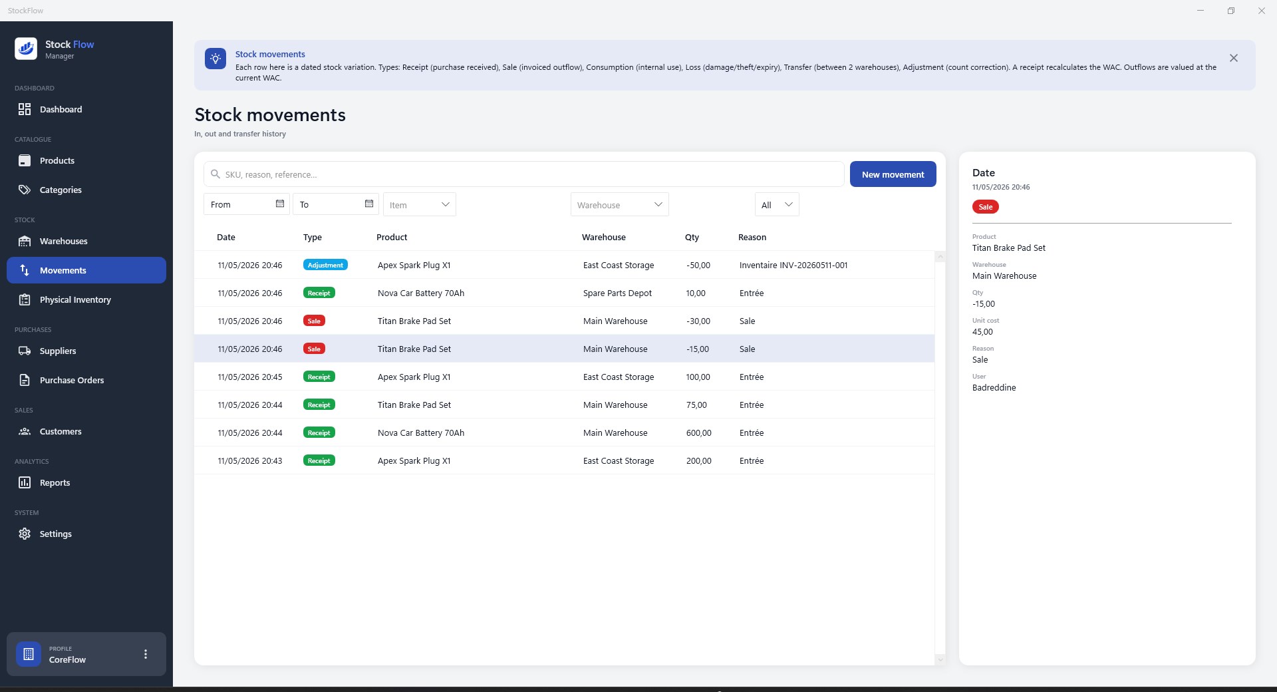Open the To date calendar picker
Image resolution: width=1277 pixels, height=692 pixels.
coord(369,204)
